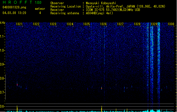The width and height of the screenshot is (177, 112).
Task: Click the 0.9 kHz frequency label
Action: (2, 64)
